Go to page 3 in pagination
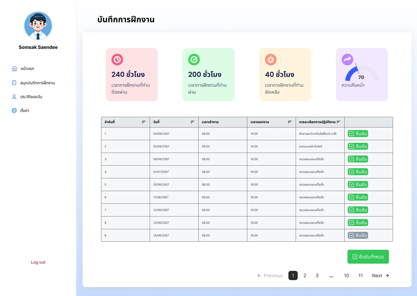The height and width of the screenshot is (296, 417). click(317, 275)
